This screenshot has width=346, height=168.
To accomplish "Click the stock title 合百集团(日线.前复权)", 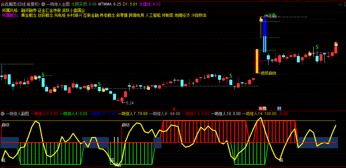I will [x=20, y=4].
